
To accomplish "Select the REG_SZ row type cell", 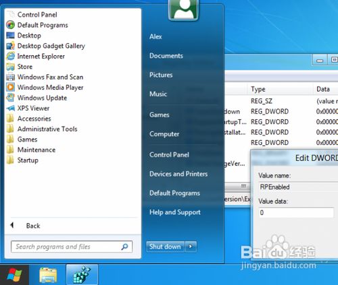I will click(x=262, y=101).
